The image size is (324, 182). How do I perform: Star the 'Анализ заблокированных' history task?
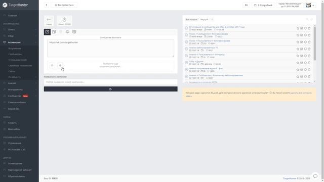point(298,49)
